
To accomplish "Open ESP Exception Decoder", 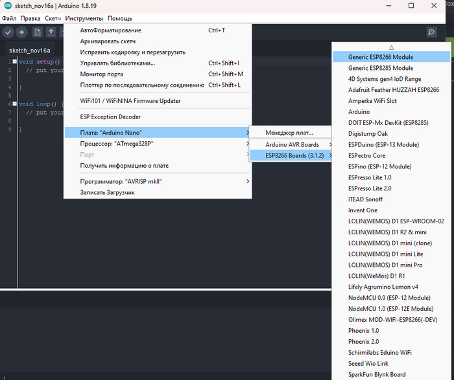I will pyautogui.click(x=158, y=117).
